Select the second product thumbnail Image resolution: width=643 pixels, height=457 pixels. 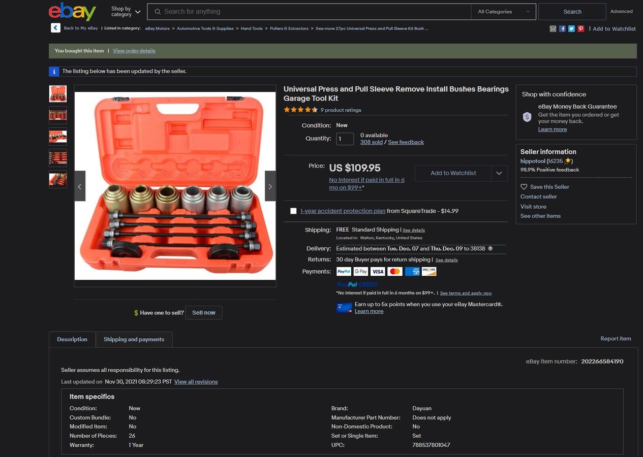pyautogui.click(x=58, y=115)
